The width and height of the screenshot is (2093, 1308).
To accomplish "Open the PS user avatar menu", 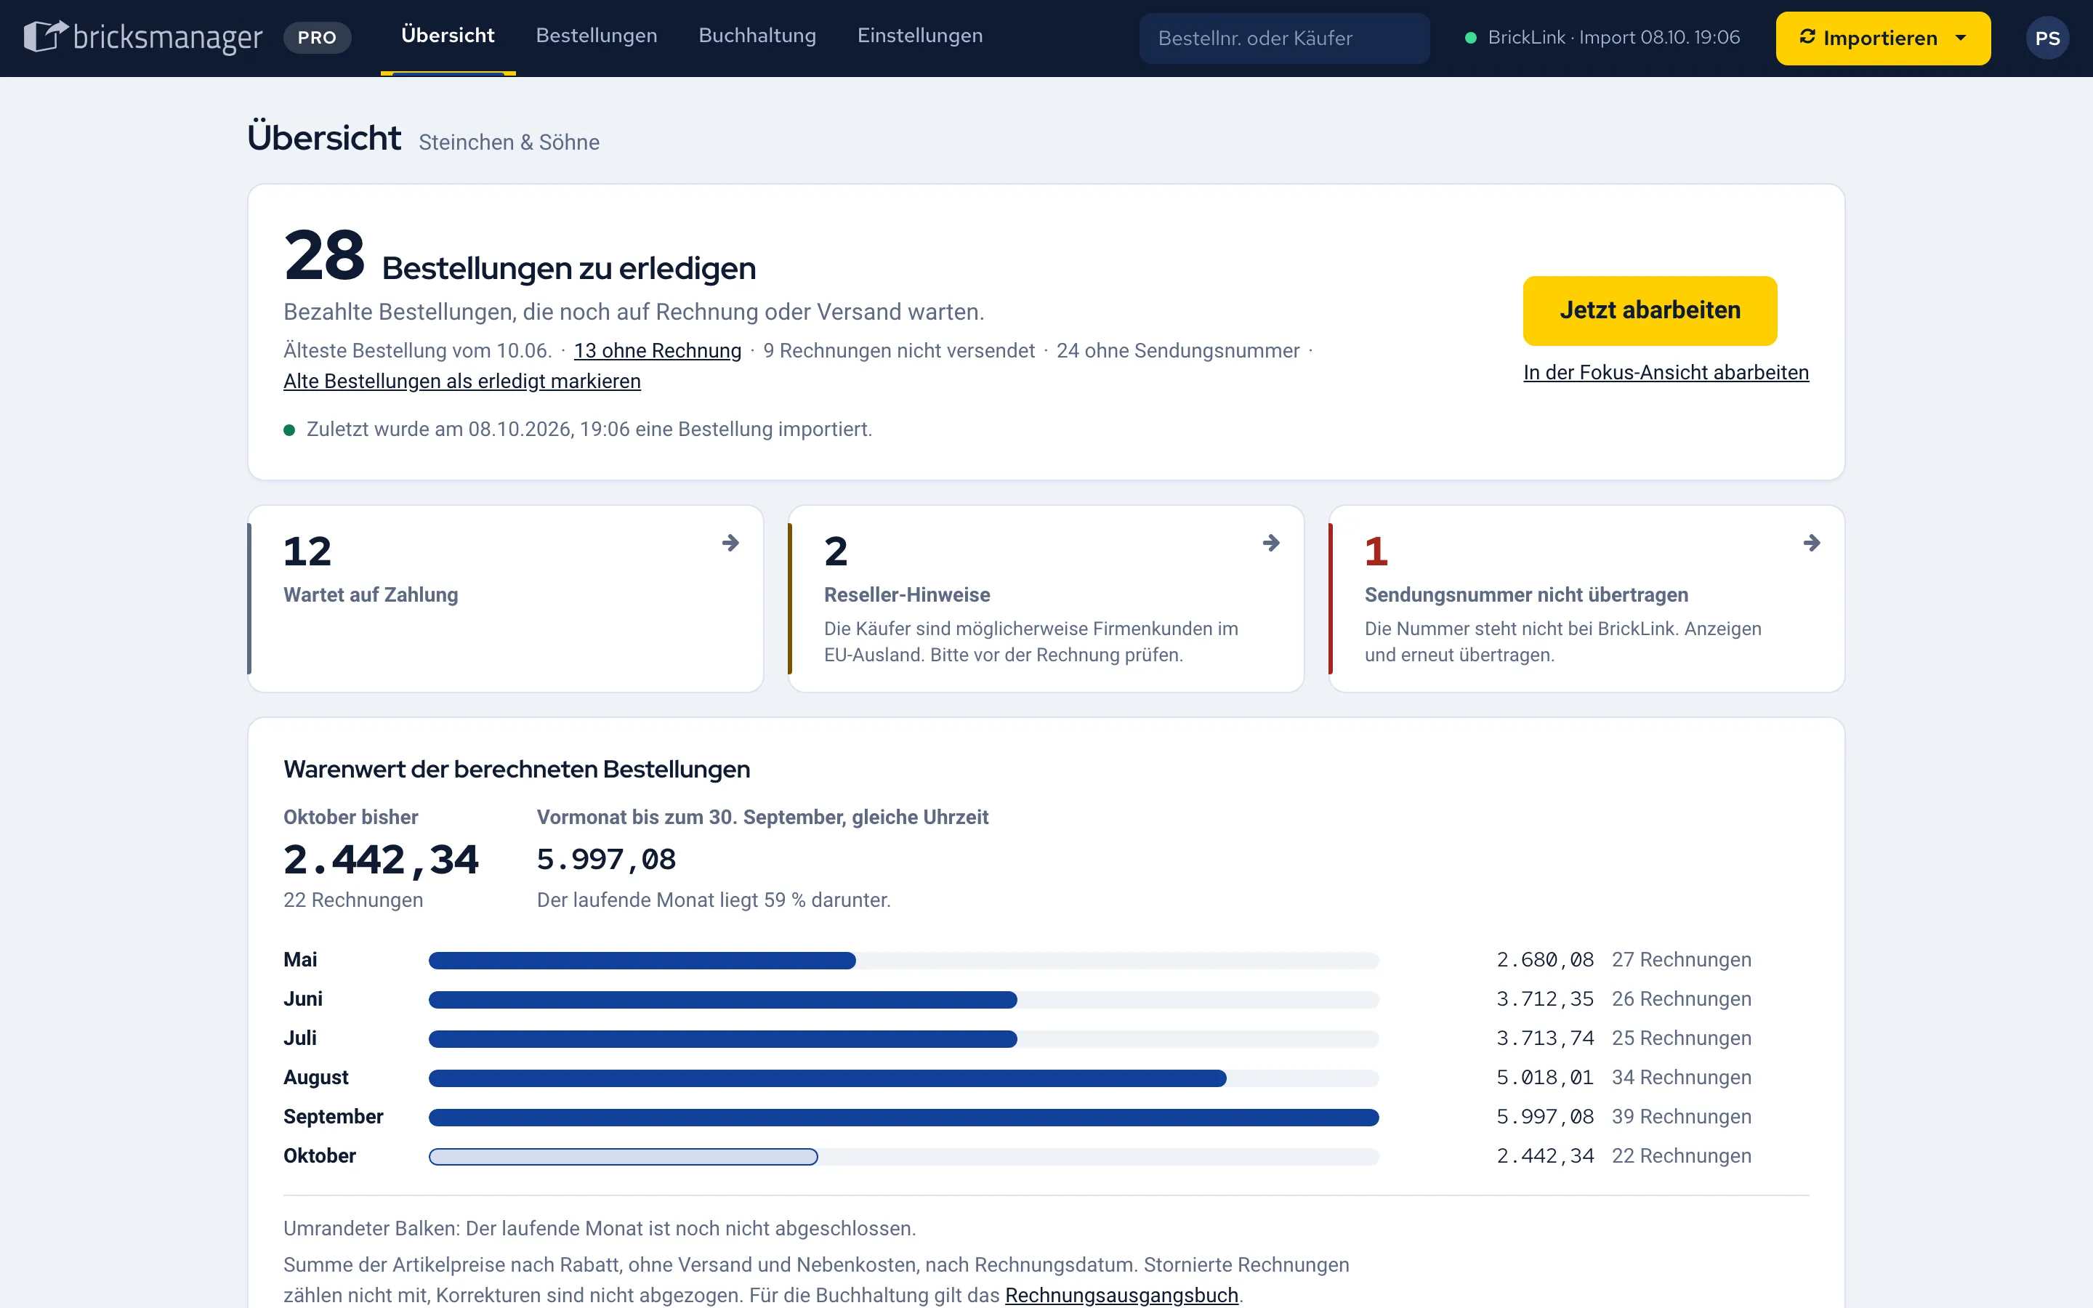I will point(2046,38).
